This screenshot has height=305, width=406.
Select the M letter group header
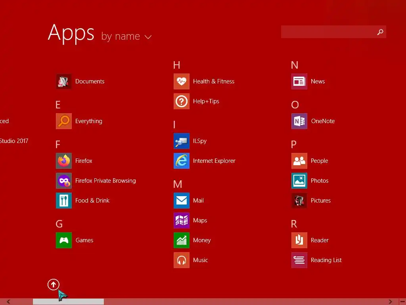click(x=178, y=184)
